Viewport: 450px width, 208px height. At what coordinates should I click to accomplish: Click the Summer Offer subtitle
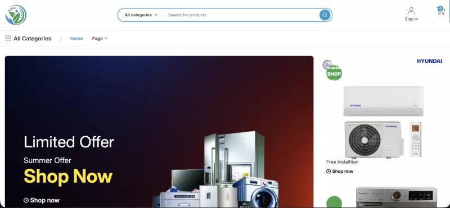[x=47, y=160]
